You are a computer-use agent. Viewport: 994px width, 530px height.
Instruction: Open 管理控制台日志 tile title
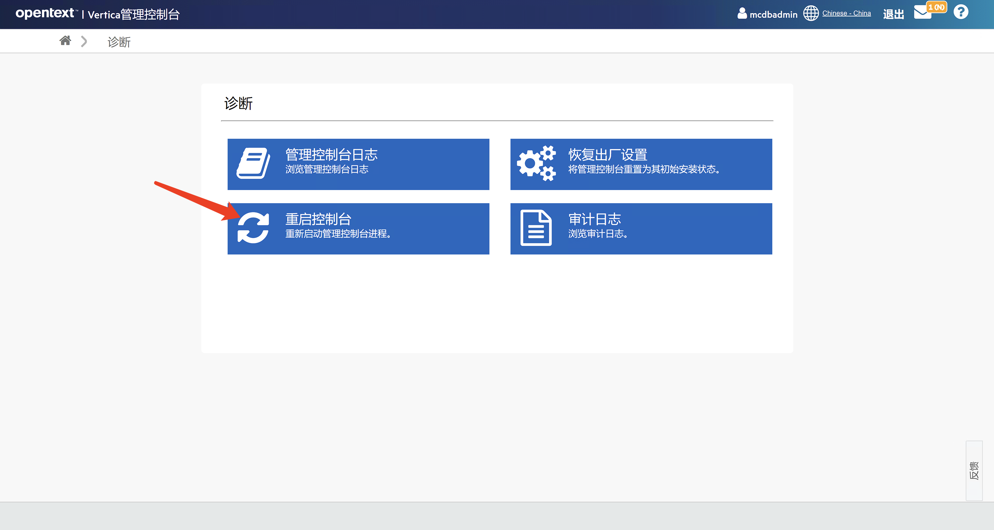coord(331,155)
